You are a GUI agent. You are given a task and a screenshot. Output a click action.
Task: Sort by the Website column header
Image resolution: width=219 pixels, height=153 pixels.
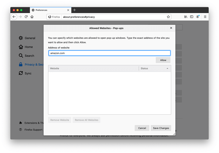coord(93,68)
